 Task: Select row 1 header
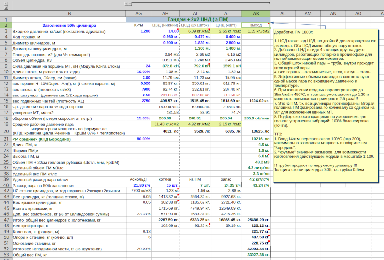(6, 20)
